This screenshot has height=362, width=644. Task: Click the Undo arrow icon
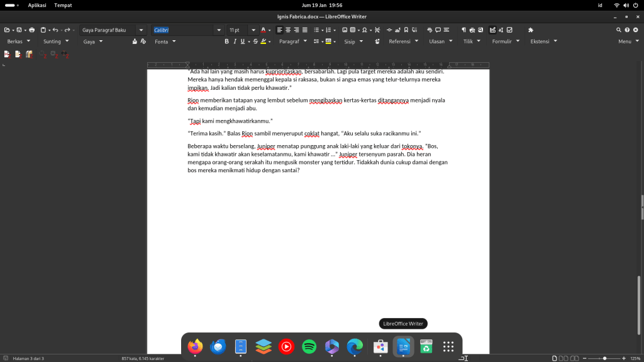[55, 30]
